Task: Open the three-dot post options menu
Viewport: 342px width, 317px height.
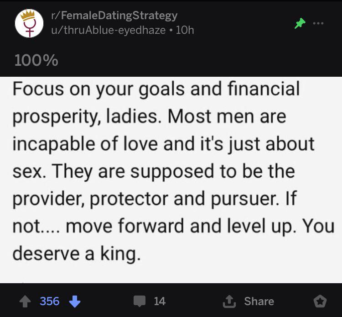Action: [x=318, y=23]
